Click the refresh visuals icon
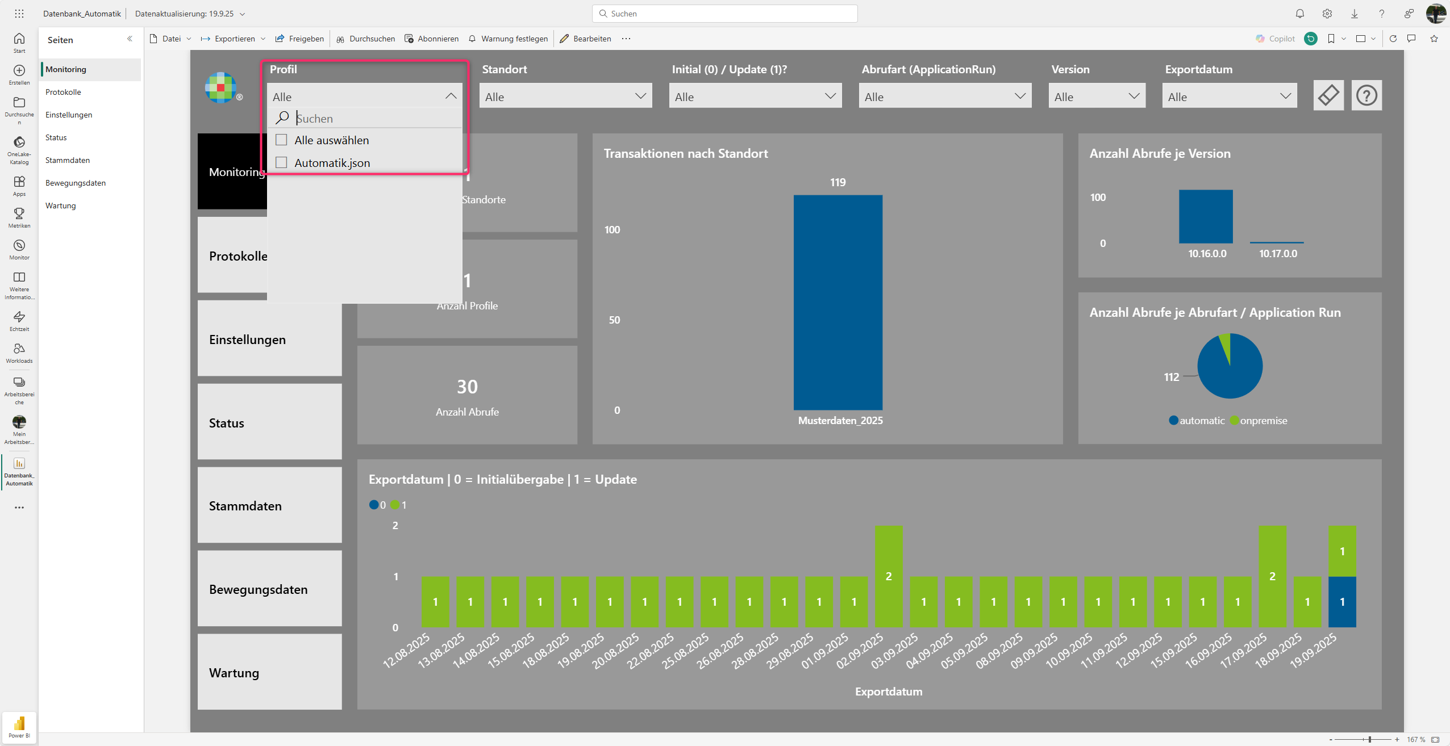The height and width of the screenshot is (746, 1450). (x=1393, y=39)
